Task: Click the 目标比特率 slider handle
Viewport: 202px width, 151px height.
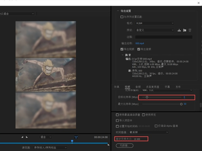Action: (x=147, y=97)
